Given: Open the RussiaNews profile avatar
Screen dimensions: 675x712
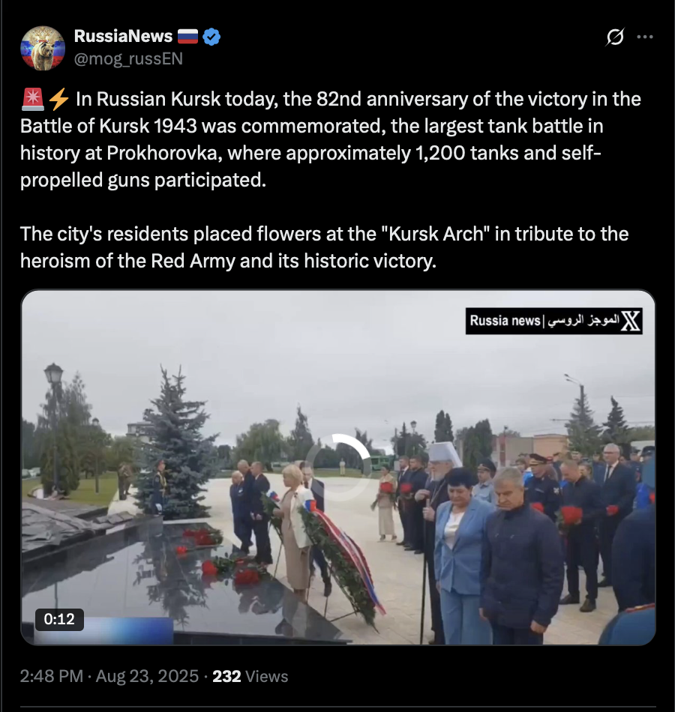Looking at the screenshot, I should pos(43,48).
